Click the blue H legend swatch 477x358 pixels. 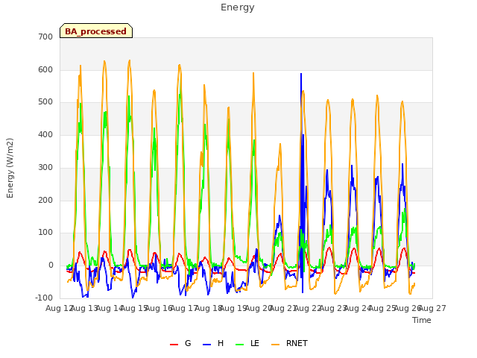point(207,345)
